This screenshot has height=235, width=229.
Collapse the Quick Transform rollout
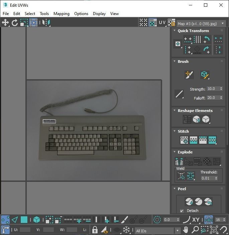coord(175,30)
